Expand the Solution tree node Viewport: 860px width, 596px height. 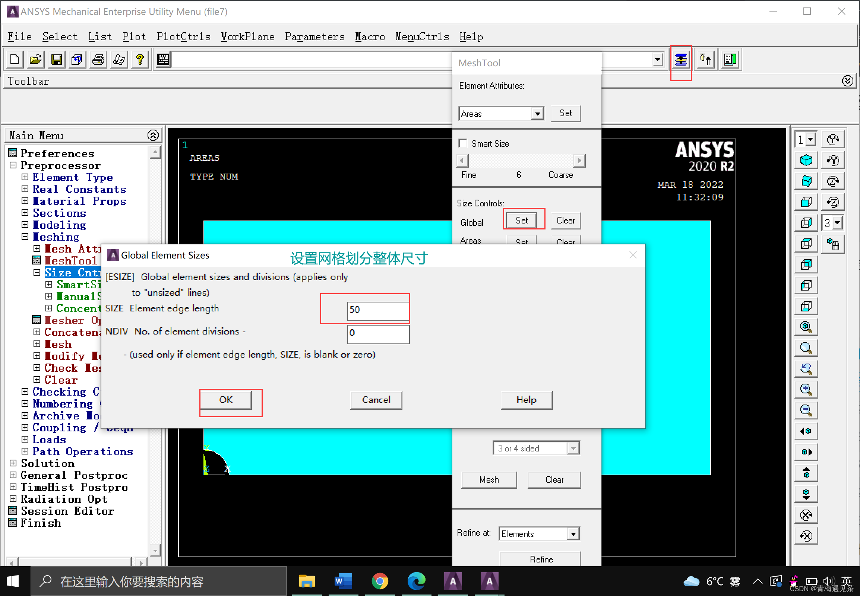click(x=13, y=463)
